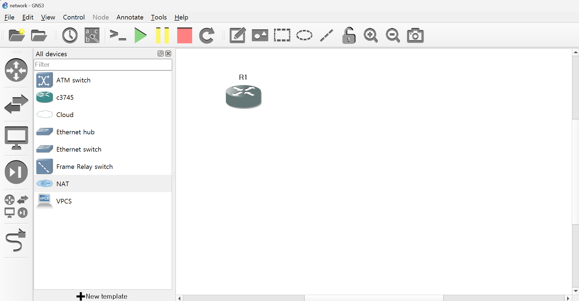
Task: Click the device Filter input field
Action: [x=103, y=65]
